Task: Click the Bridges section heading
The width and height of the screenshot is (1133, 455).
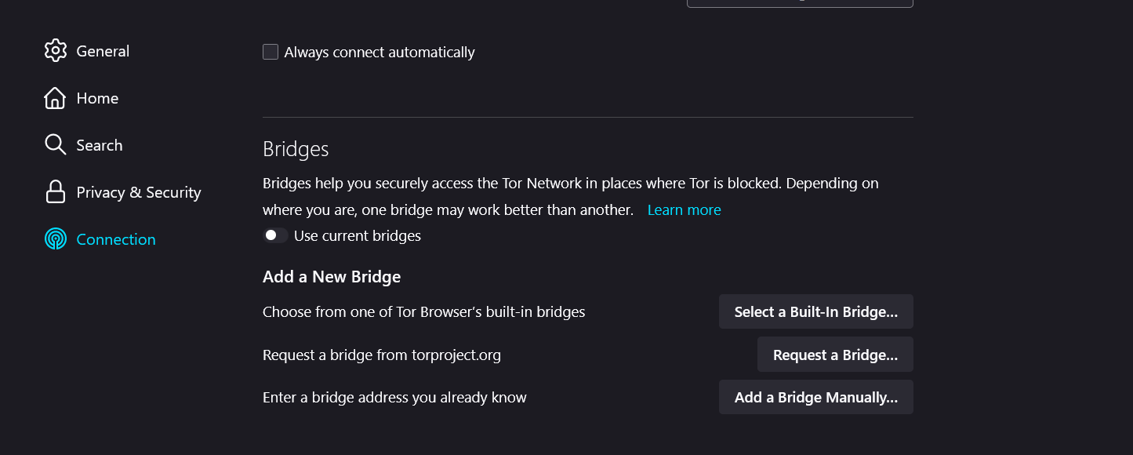Action: click(296, 149)
